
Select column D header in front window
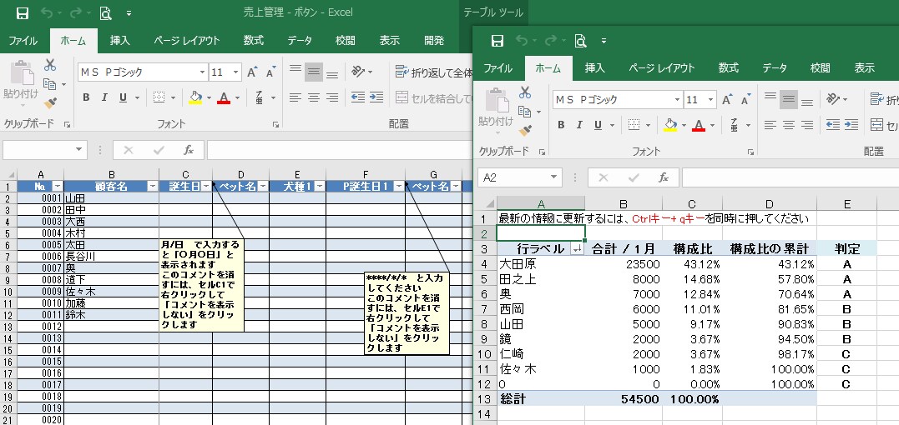click(769, 203)
